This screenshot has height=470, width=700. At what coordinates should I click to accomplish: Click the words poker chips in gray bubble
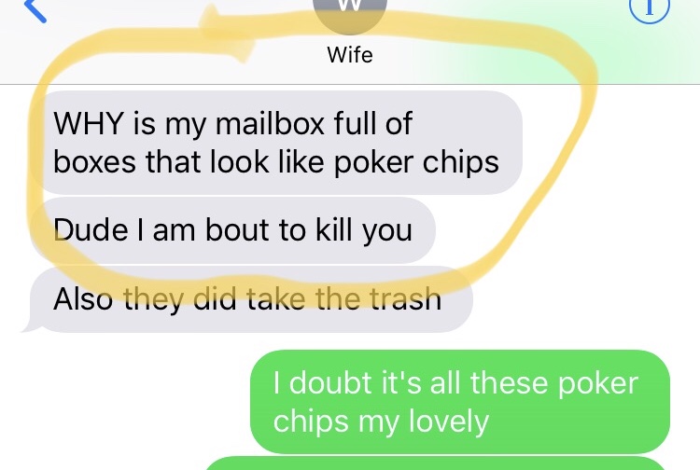coord(416,162)
